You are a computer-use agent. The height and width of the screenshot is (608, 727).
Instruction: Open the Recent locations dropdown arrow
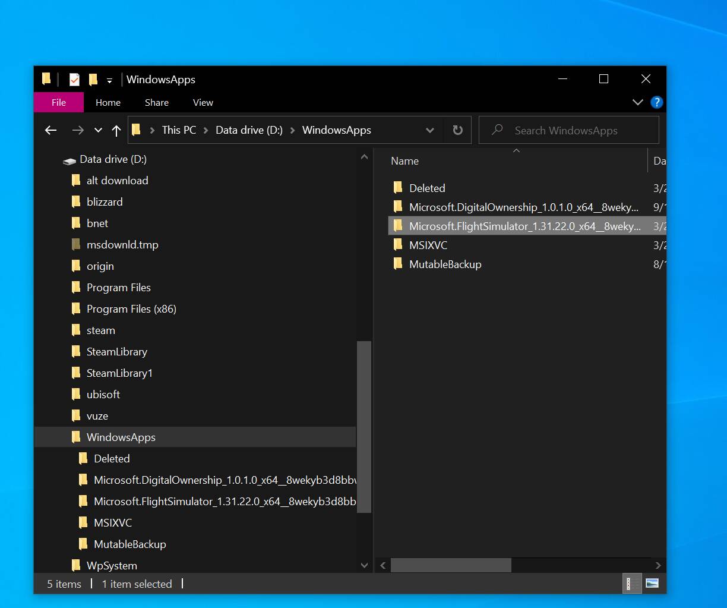(99, 130)
